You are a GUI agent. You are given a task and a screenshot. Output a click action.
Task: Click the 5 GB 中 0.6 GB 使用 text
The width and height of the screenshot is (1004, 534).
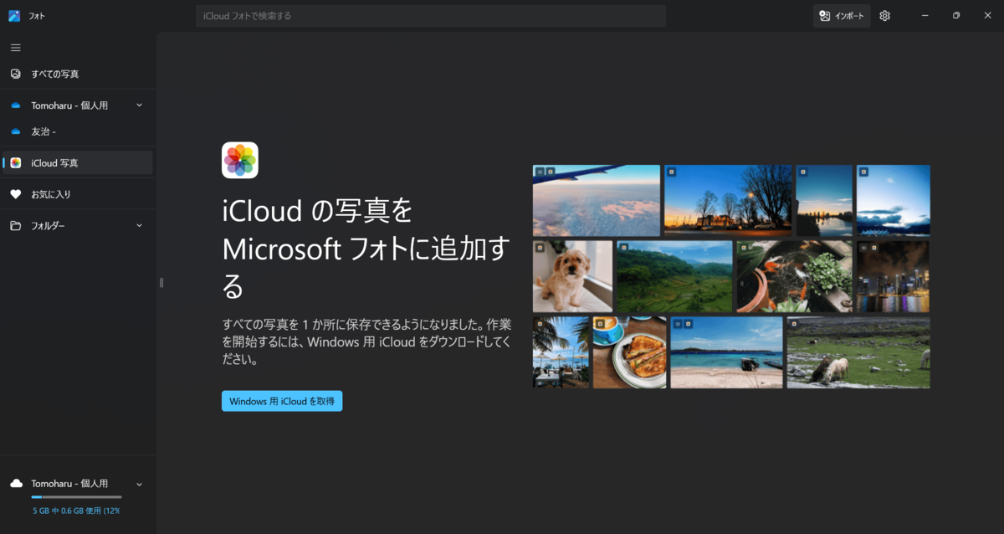point(76,511)
